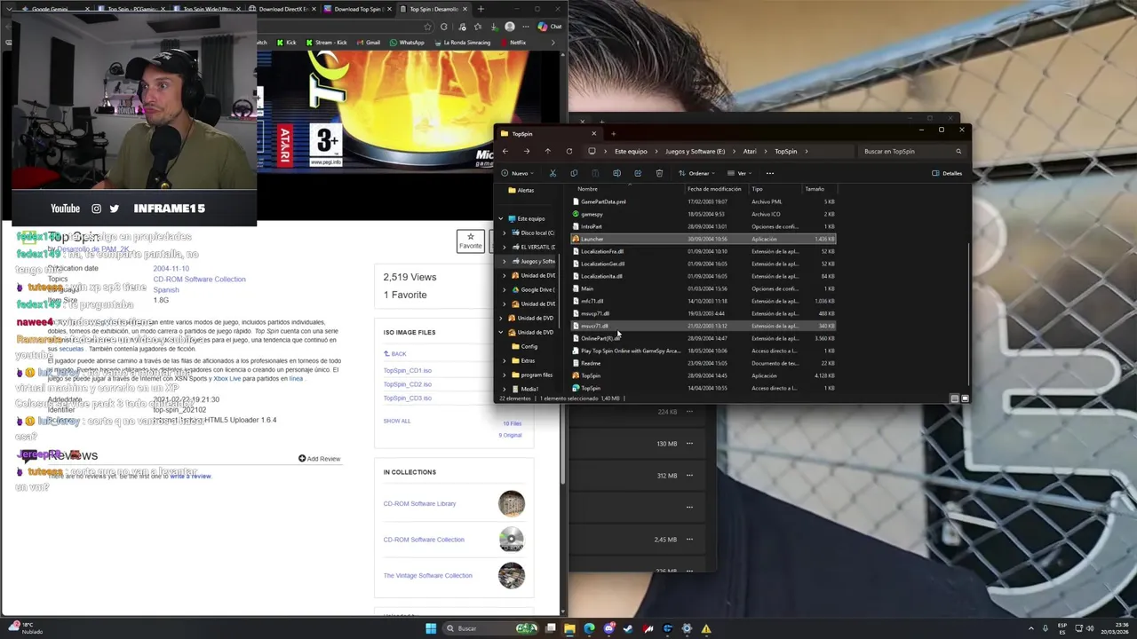Click the browser favorites star in address bar
The height and width of the screenshot is (639, 1137).
[427, 27]
